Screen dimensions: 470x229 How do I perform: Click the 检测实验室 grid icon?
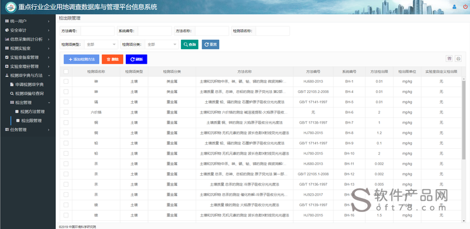[x=7, y=48]
